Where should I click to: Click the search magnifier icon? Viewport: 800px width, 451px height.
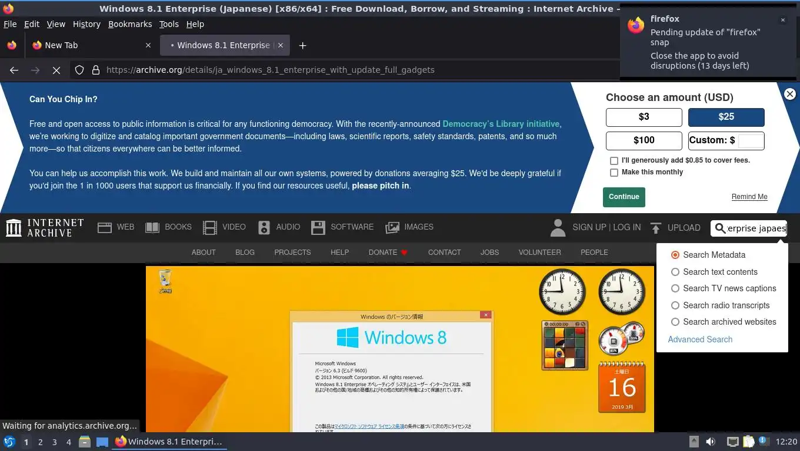tap(720, 228)
